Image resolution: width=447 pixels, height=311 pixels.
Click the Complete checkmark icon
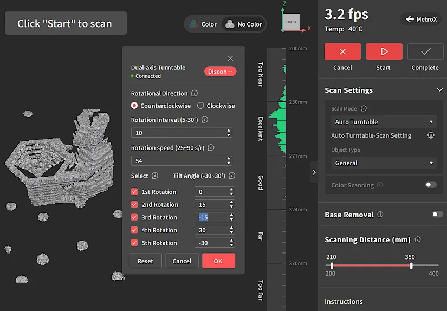(x=425, y=51)
